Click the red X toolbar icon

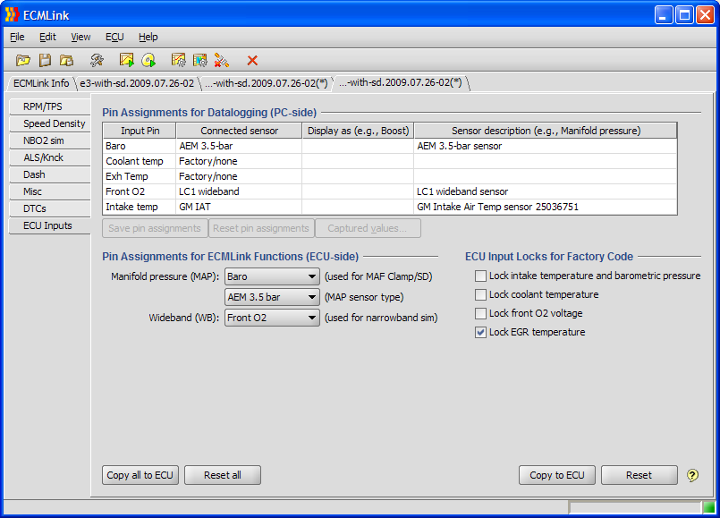tap(252, 60)
